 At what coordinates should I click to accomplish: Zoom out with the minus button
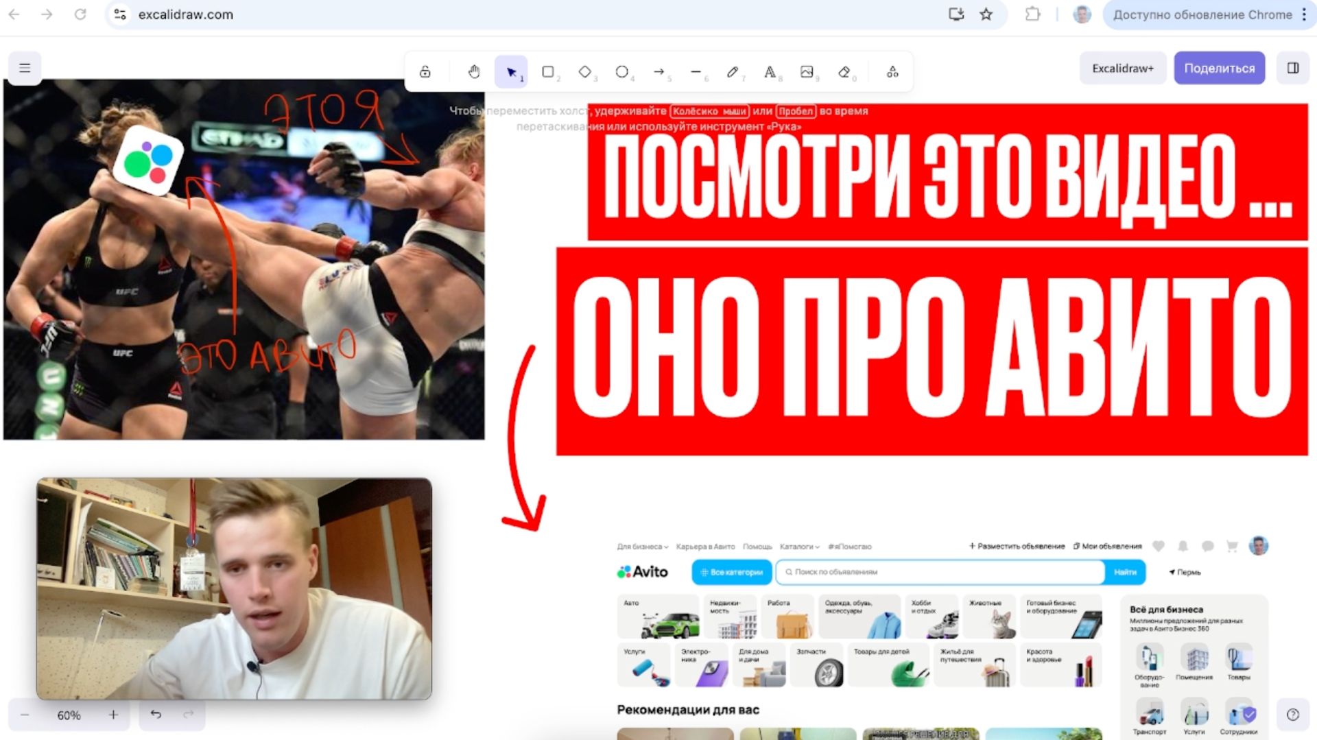(x=25, y=715)
